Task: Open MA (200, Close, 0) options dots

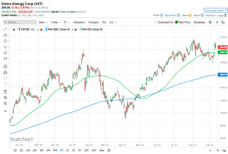Action: [x=45, y=29]
